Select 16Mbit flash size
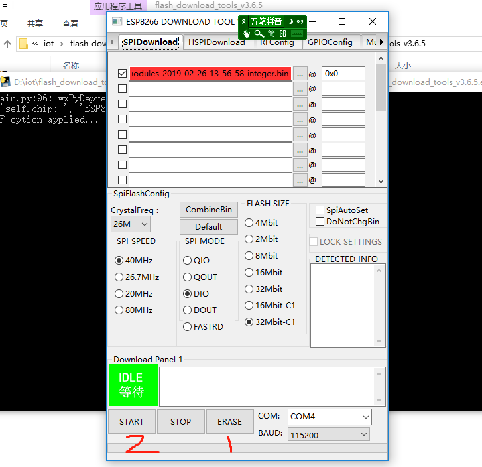Viewport: 482px width, 467px height. (x=249, y=272)
